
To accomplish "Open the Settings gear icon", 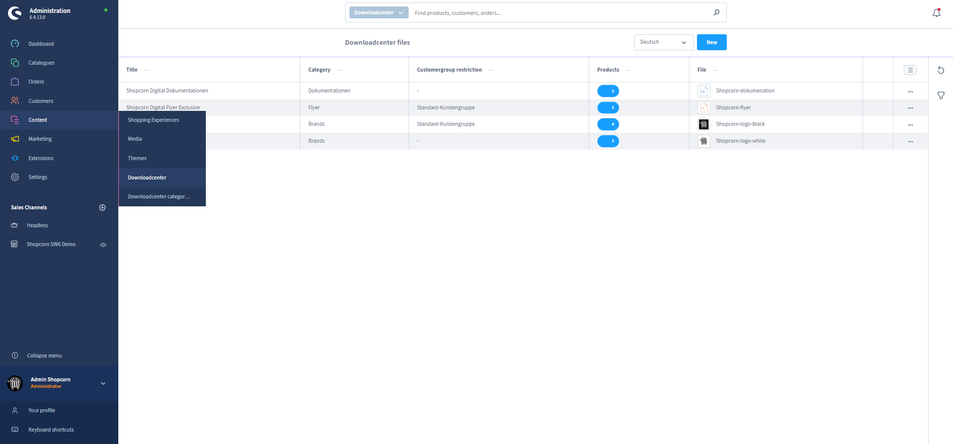I will pyautogui.click(x=15, y=177).
